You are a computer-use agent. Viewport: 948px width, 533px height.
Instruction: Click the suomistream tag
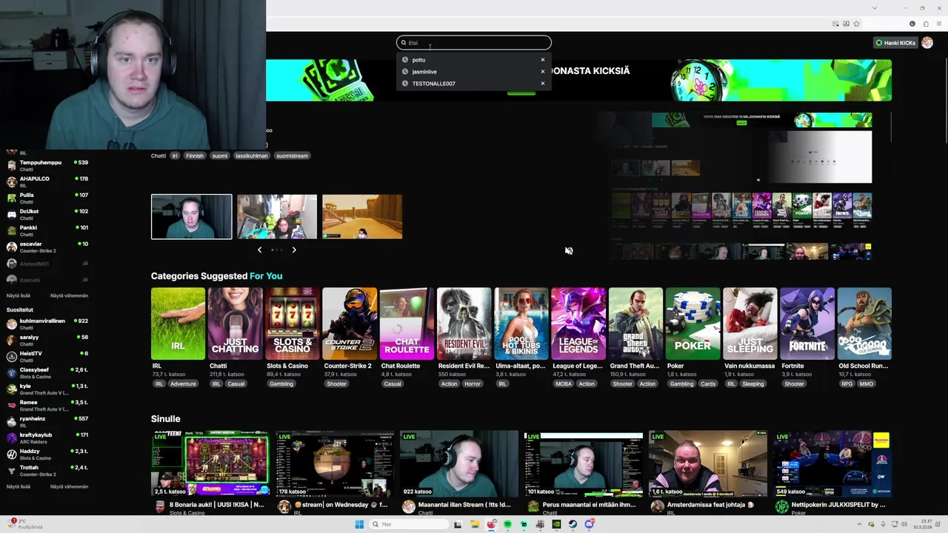[x=292, y=156]
